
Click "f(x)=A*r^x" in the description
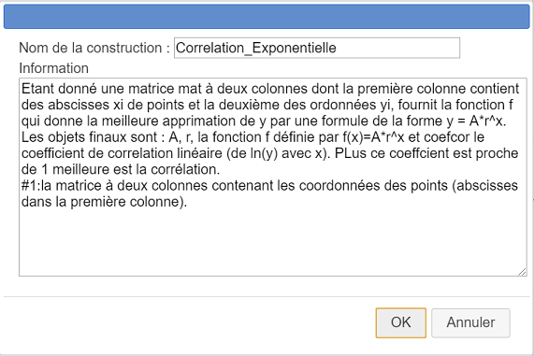tap(373, 137)
